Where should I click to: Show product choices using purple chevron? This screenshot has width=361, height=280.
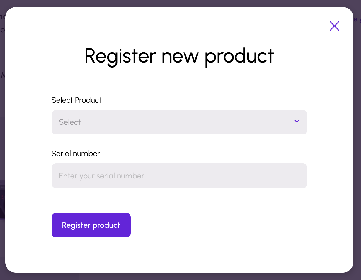[297, 121]
